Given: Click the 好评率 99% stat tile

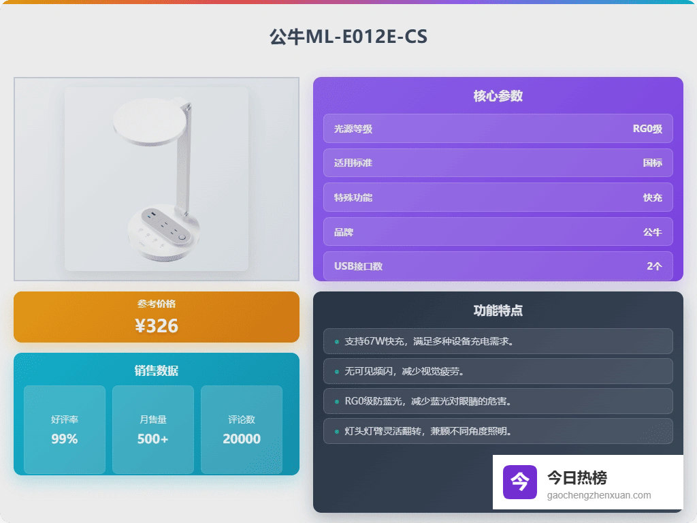Looking at the screenshot, I should tap(65, 430).
